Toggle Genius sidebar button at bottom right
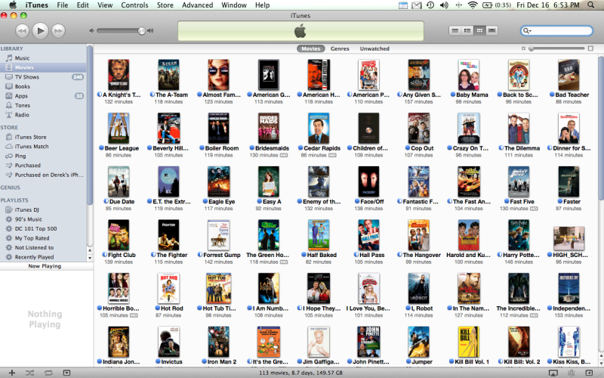 pos(589,373)
